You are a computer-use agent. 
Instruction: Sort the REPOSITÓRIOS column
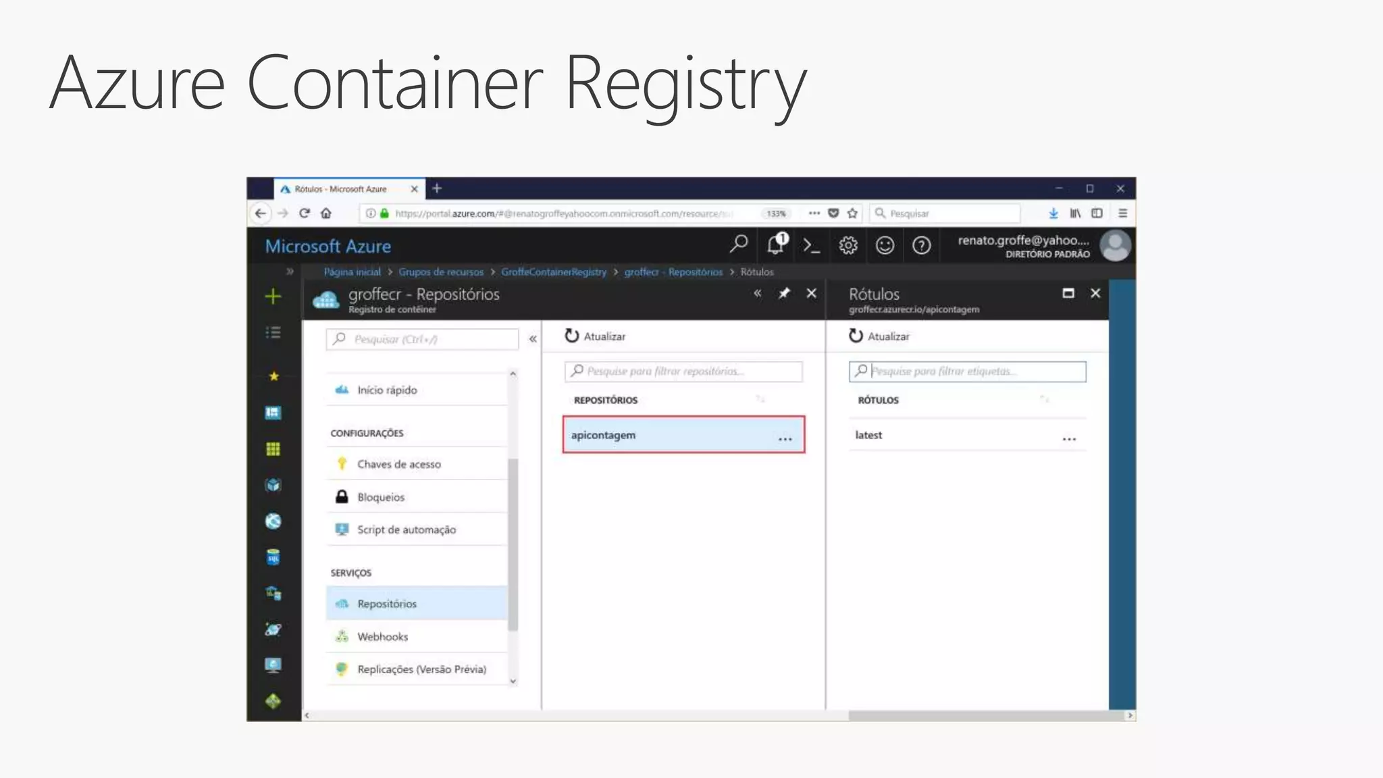click(761, 400)
